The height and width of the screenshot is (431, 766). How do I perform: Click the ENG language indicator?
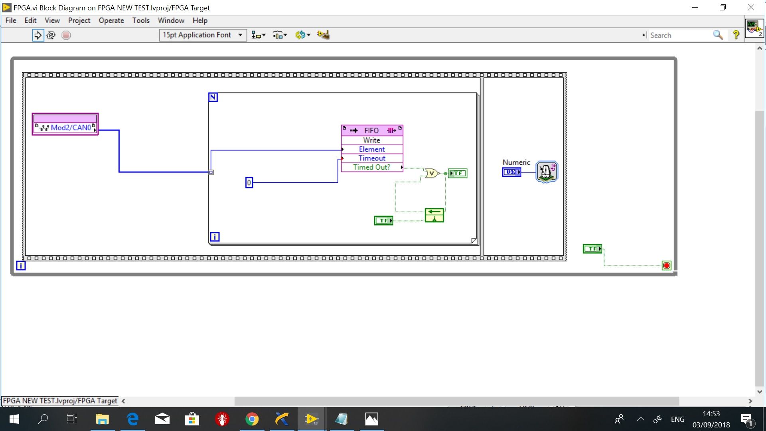(x=677, y=419)
